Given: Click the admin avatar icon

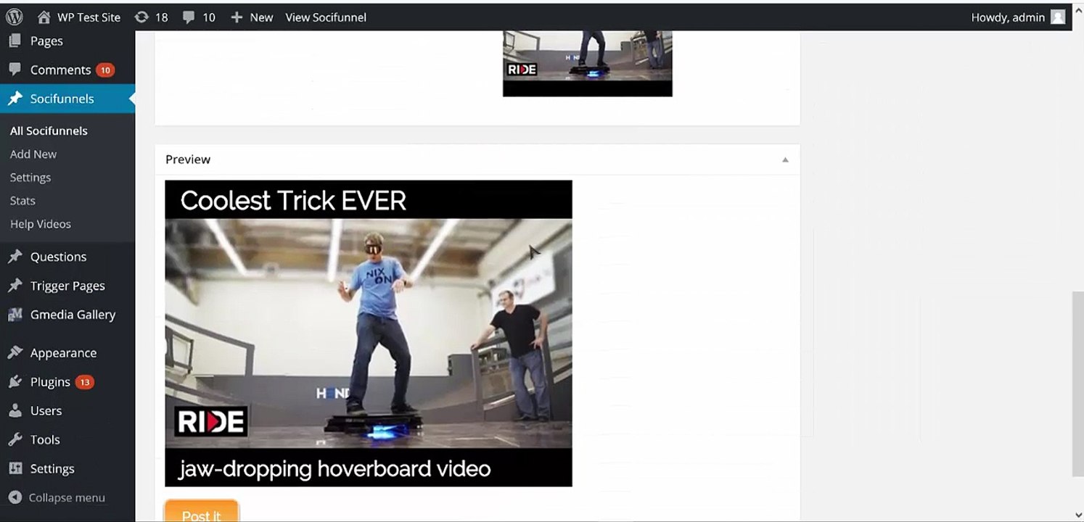Looking at the screenshot, I should click(x=1058, y=17).
